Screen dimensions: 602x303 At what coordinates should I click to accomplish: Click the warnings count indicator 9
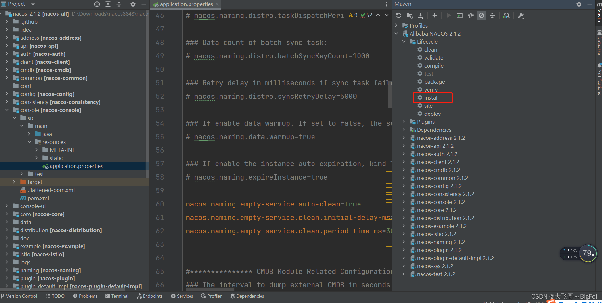tap(353, 15)
